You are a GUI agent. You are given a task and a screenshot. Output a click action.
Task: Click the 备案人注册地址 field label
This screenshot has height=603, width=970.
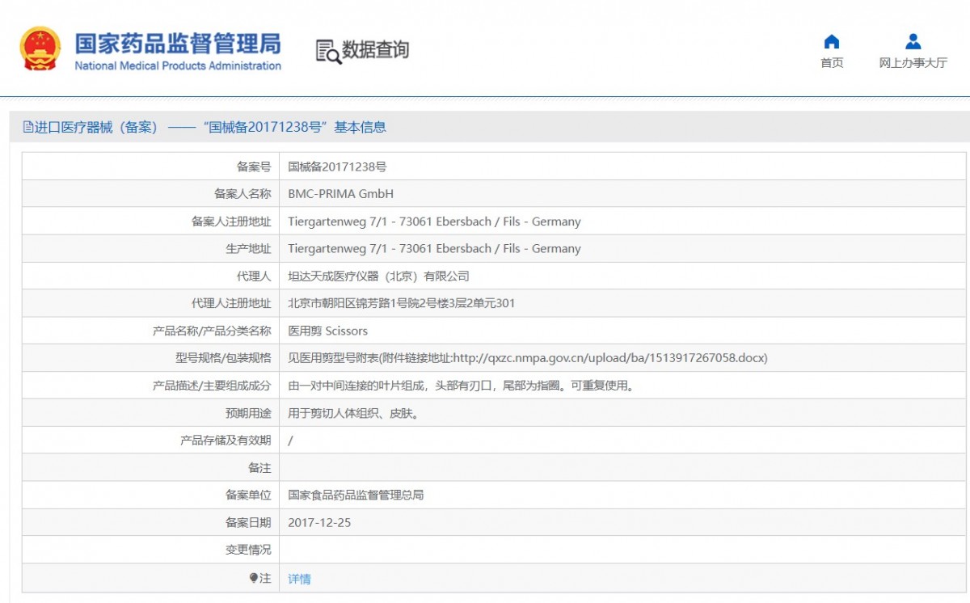click(x=231, y=221)
